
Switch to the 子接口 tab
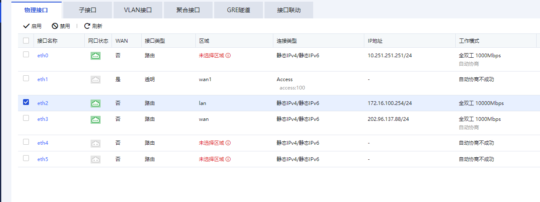pos(88,10)
